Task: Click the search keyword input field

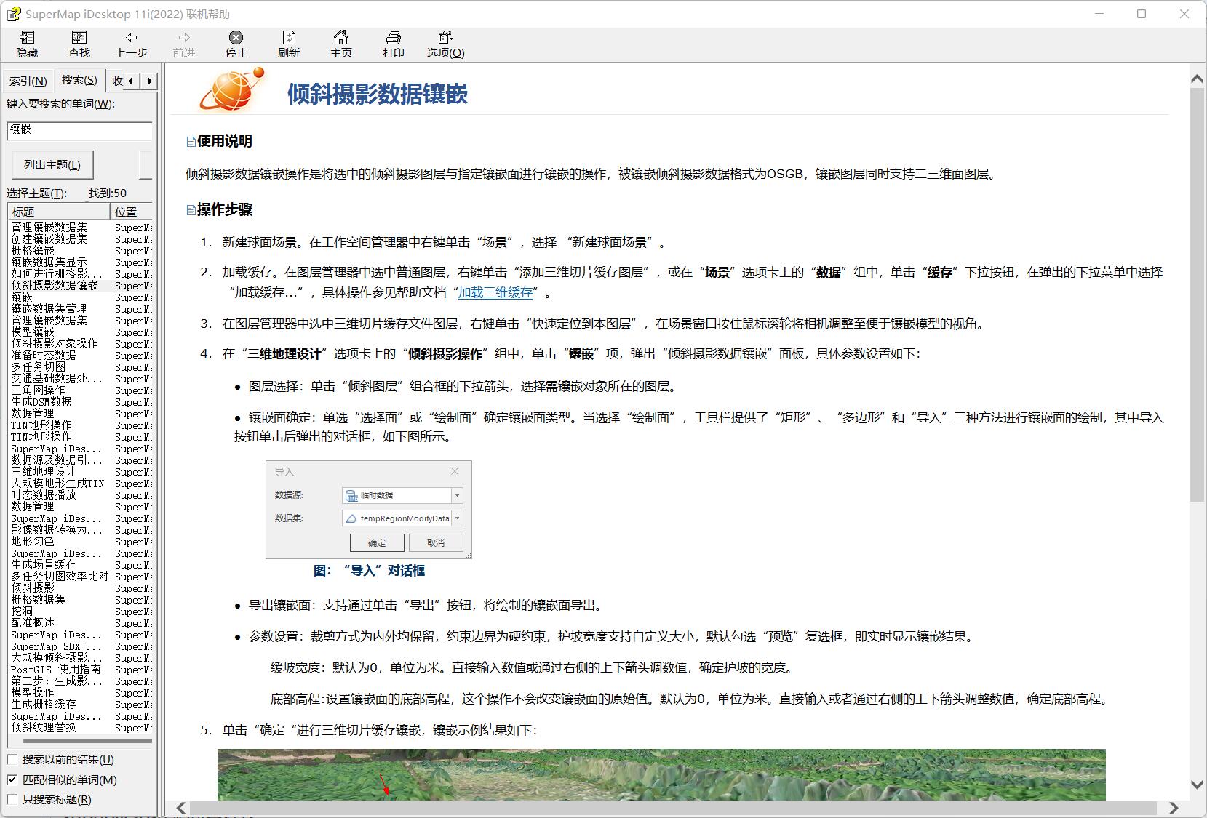Action: pyautogui.click(x=79, y=130)
